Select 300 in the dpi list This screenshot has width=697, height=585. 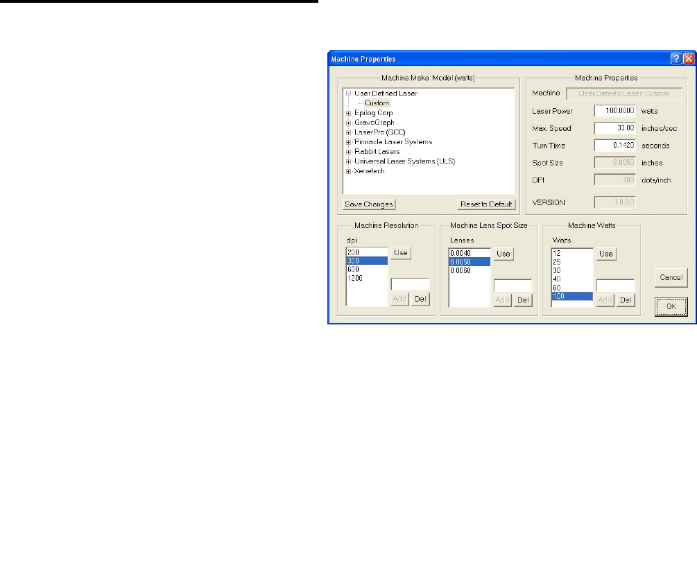pos(367,261)
